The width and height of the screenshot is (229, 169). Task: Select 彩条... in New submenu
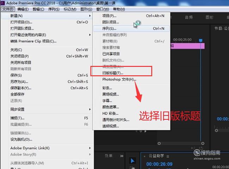(x=131, y=88)
